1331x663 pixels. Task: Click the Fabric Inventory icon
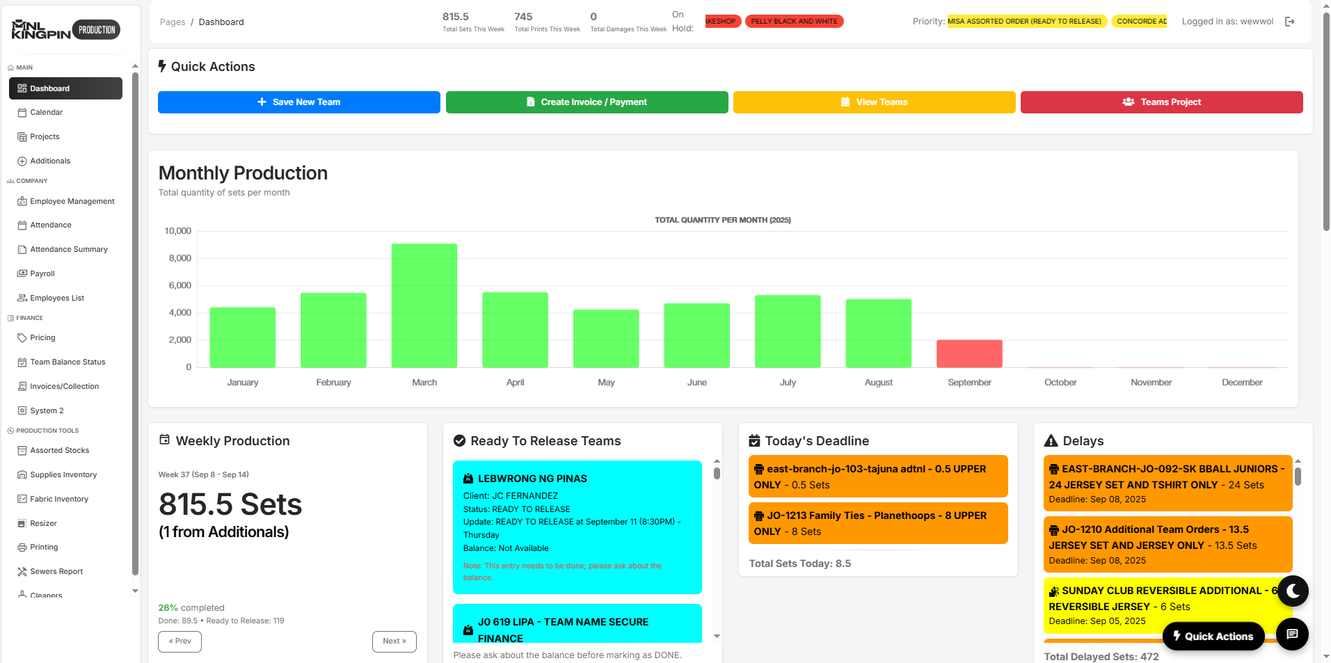[22, 500]
